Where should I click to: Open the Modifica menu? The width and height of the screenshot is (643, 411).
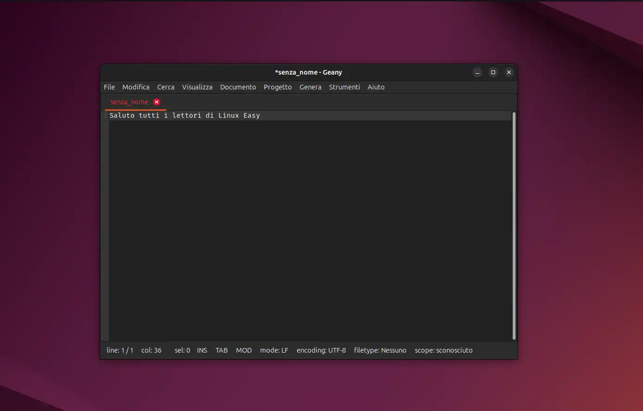pos(136,87)
